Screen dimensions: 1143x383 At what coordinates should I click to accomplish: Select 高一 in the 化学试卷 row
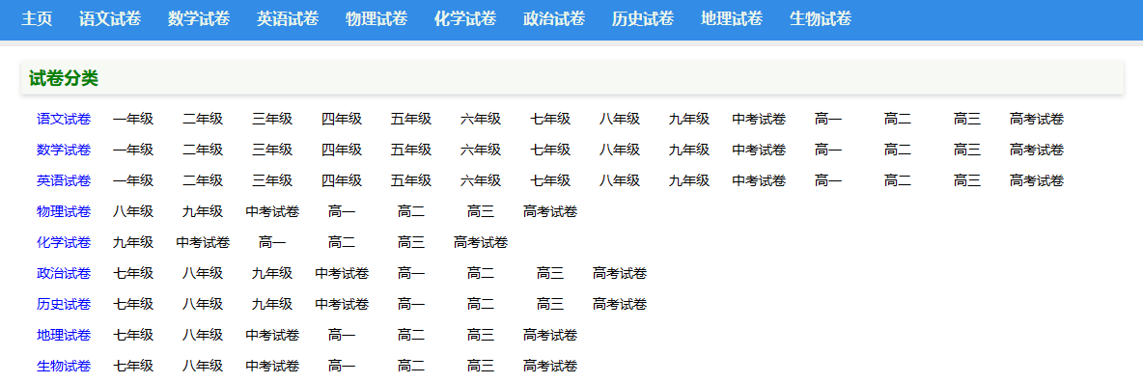[x=272, y=242]
